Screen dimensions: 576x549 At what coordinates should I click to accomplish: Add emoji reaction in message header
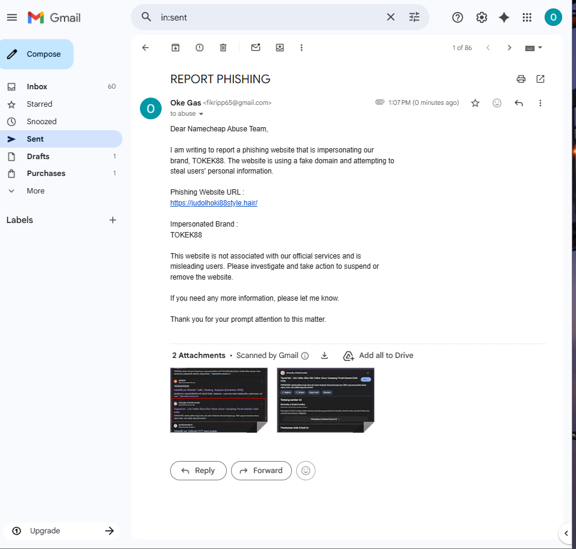pos(496,103)
